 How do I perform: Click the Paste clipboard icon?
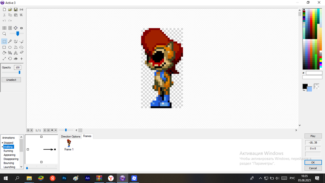pyautogui.click(x=16, y=15)
